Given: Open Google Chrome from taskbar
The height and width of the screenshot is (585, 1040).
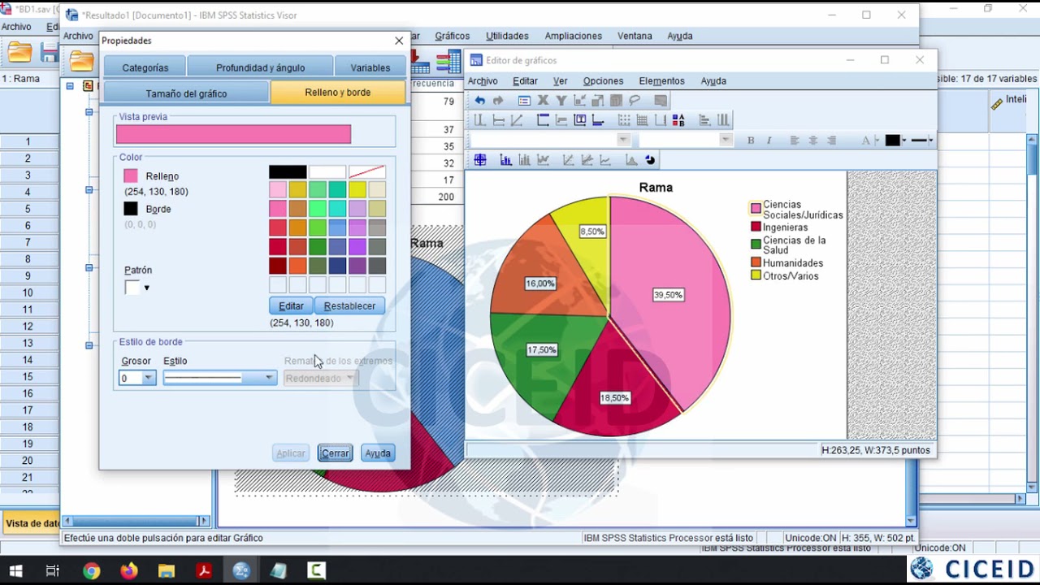Looking at the screenshot, I should pyautogui.click(x=91, y=571).
